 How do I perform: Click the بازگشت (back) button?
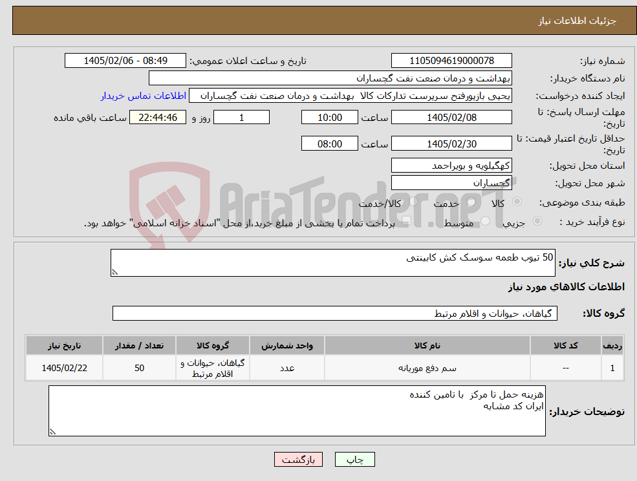(x=298, y=460)
